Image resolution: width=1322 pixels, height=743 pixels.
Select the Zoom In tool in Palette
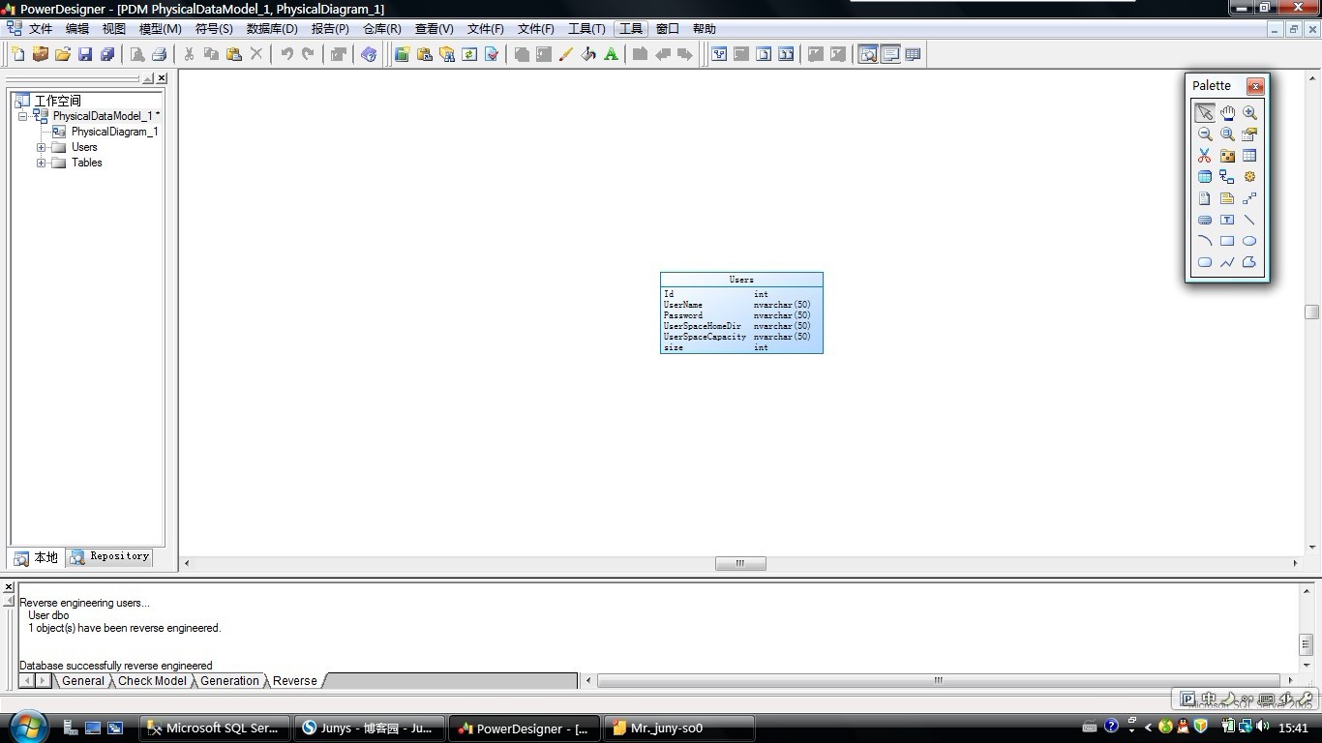pos(1249,113)
